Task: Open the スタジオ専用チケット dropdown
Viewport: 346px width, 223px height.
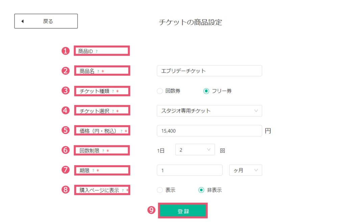Action: pyautogui.click(x=209, y=111)
